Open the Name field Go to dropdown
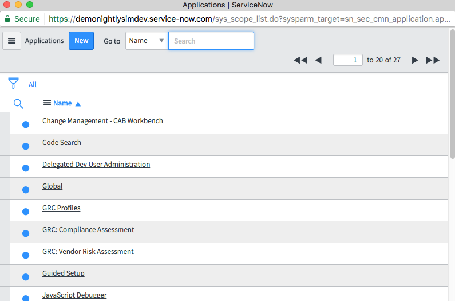The image size is (455, 301). (147, 41)
